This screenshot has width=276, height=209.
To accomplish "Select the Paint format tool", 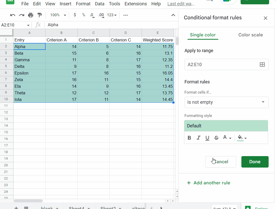I will (39, 15).
